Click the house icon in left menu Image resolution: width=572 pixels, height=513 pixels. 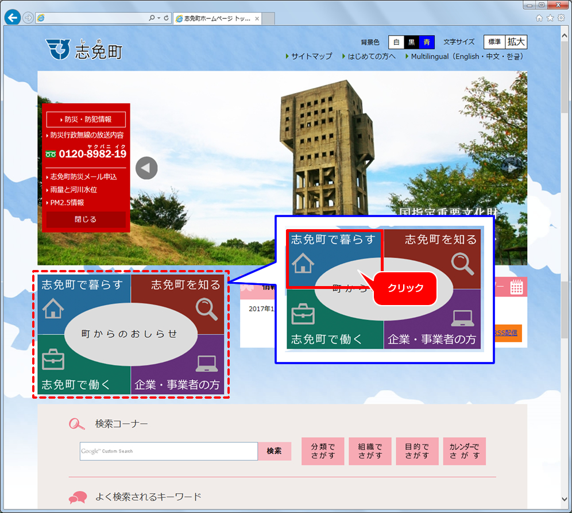(53, 308)
